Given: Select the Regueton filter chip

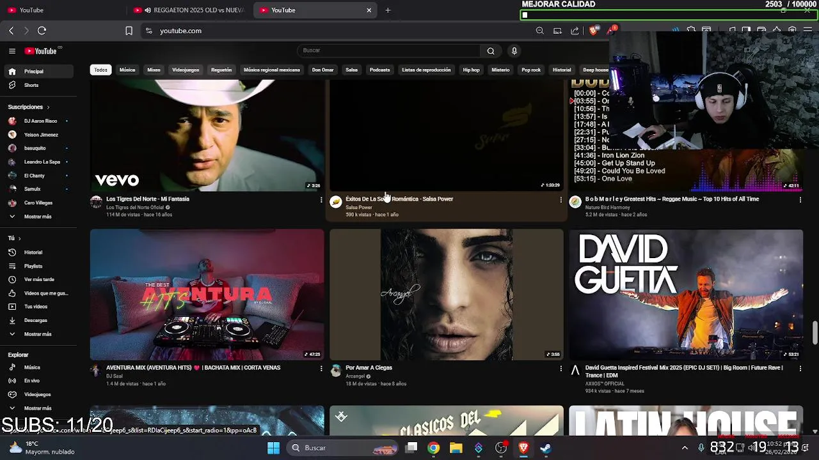Looking at the screenshot, I should 221,70.
